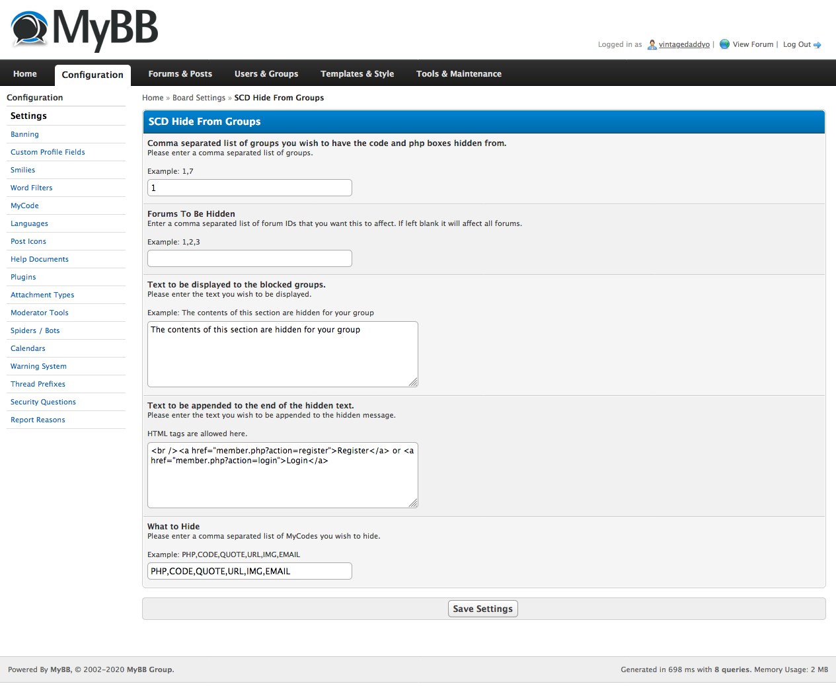836x686 pixels.
Task: Save the settings with the Save Settings button
Action: 483,609
